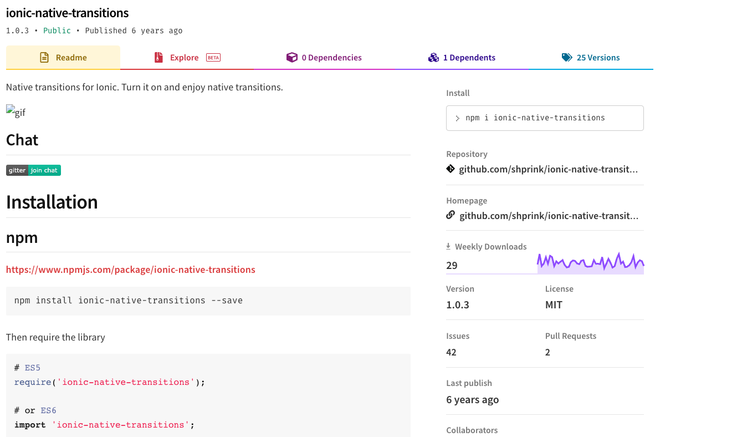737x437 pixels.
Task: Click the terminal prompt chevron in the install box
Action: 458,118
